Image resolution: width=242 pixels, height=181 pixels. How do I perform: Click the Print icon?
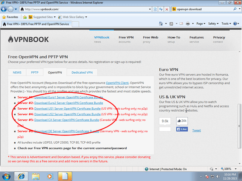(x=188, y=24)
